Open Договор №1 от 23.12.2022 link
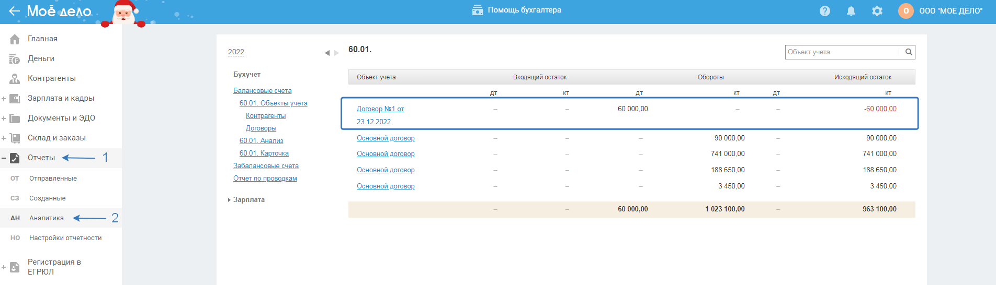 click(380, 115)
